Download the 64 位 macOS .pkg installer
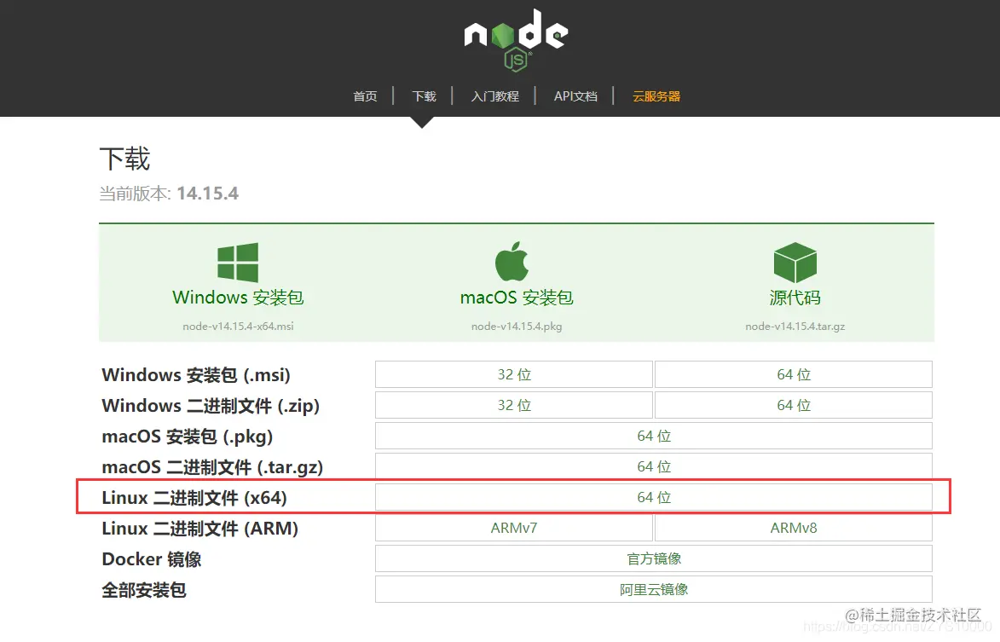The height and width of the screenshot is (642, 1000). click(654, 436)
